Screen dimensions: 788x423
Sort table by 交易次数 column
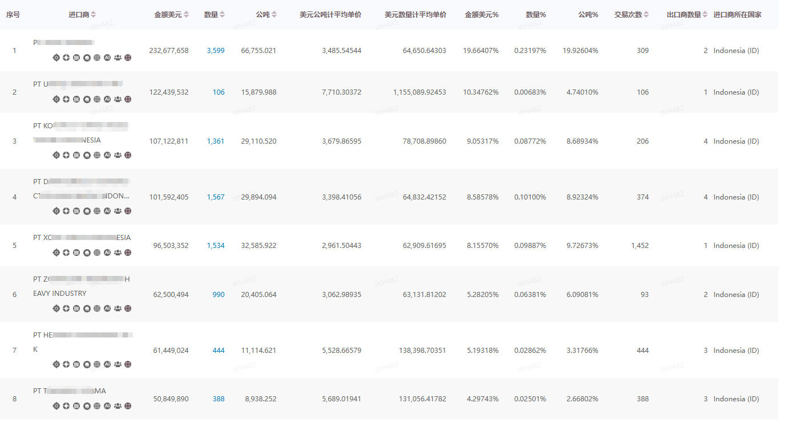point(646,15)
